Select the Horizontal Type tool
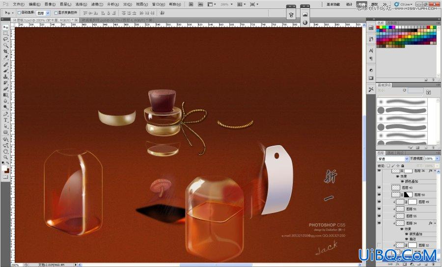Image resolution: width=442 pixels, height=267 pixels. (5, 120)
